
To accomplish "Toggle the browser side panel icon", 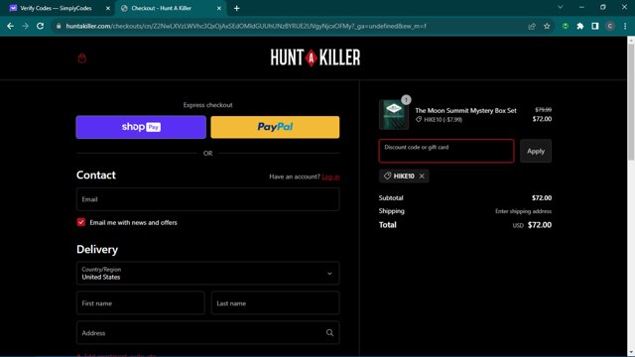I will click(x=595, y=26).
